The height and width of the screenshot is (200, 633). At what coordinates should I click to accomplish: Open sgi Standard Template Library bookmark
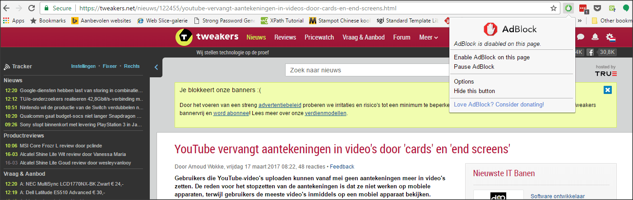[x=409, y=20]
